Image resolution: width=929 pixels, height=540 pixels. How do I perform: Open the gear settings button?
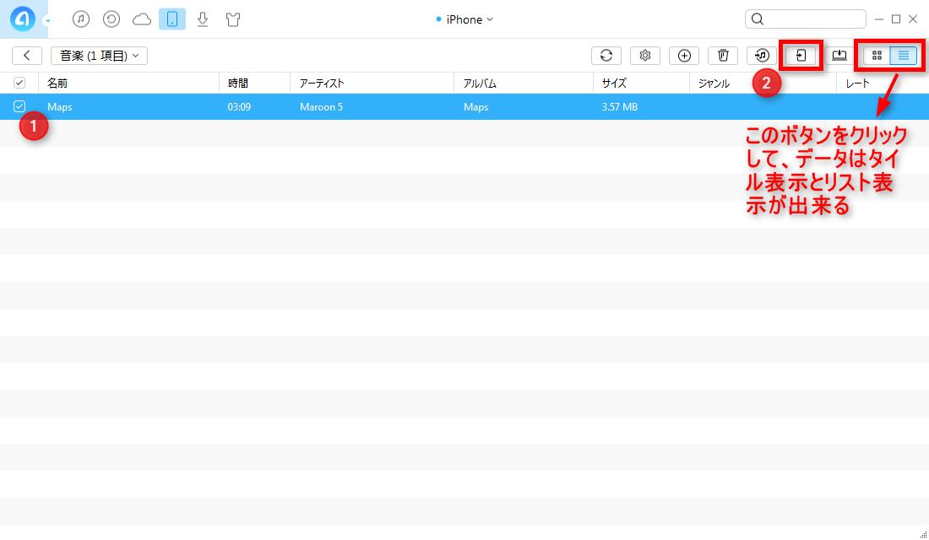point(645,56)
